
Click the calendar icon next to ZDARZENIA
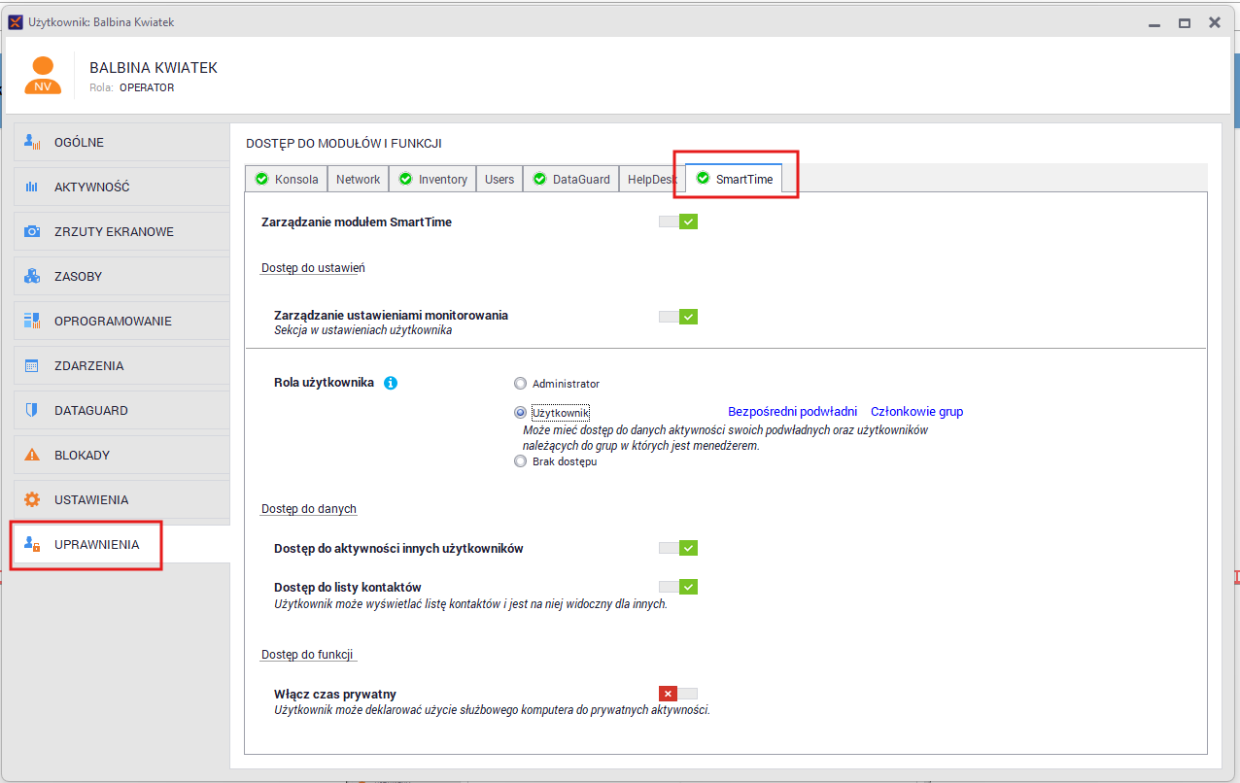point(32,364)
